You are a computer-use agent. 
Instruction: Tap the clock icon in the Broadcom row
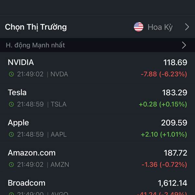pyautogui.click(x=11, y=193)
